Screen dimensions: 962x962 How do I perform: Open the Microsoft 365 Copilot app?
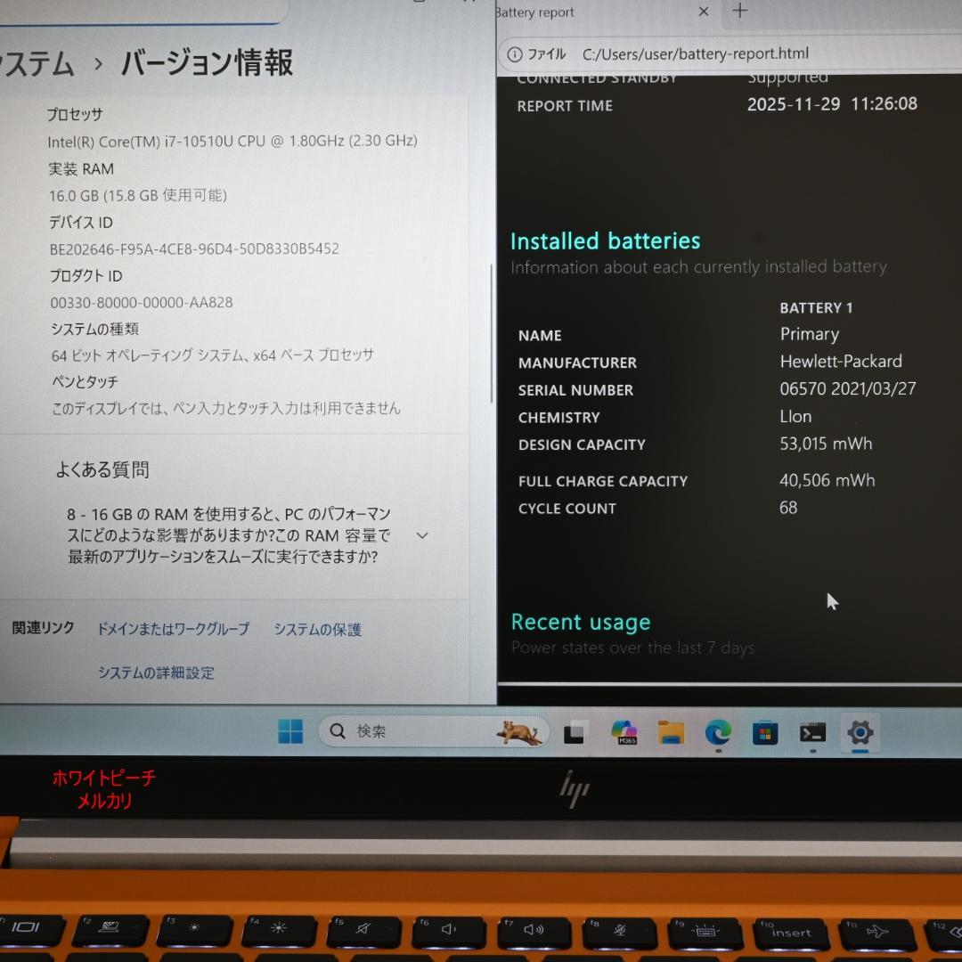[x=624, y=732]
